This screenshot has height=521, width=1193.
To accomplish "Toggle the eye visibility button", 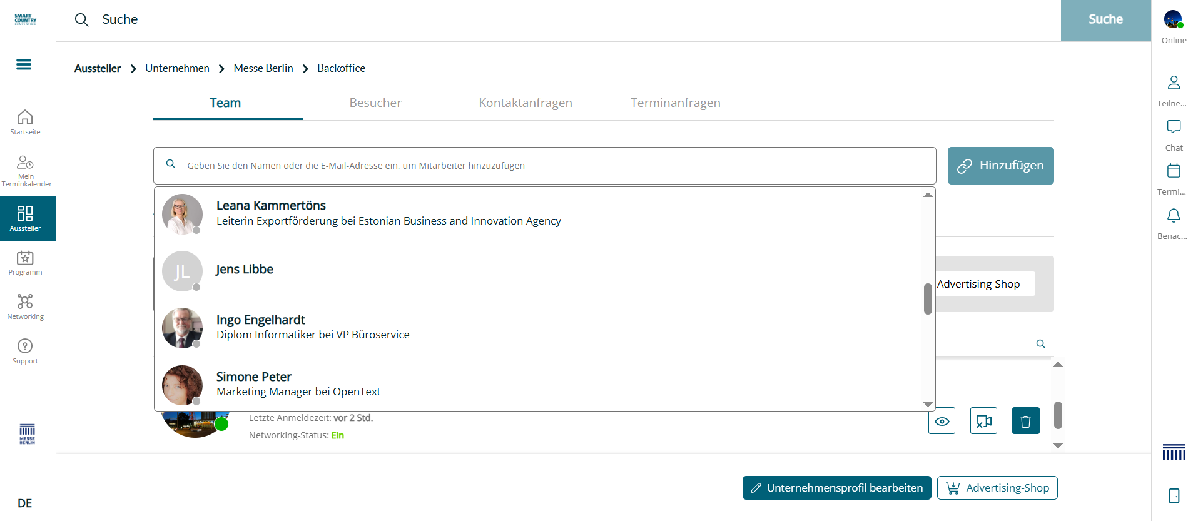I will [x=942, y=421].
